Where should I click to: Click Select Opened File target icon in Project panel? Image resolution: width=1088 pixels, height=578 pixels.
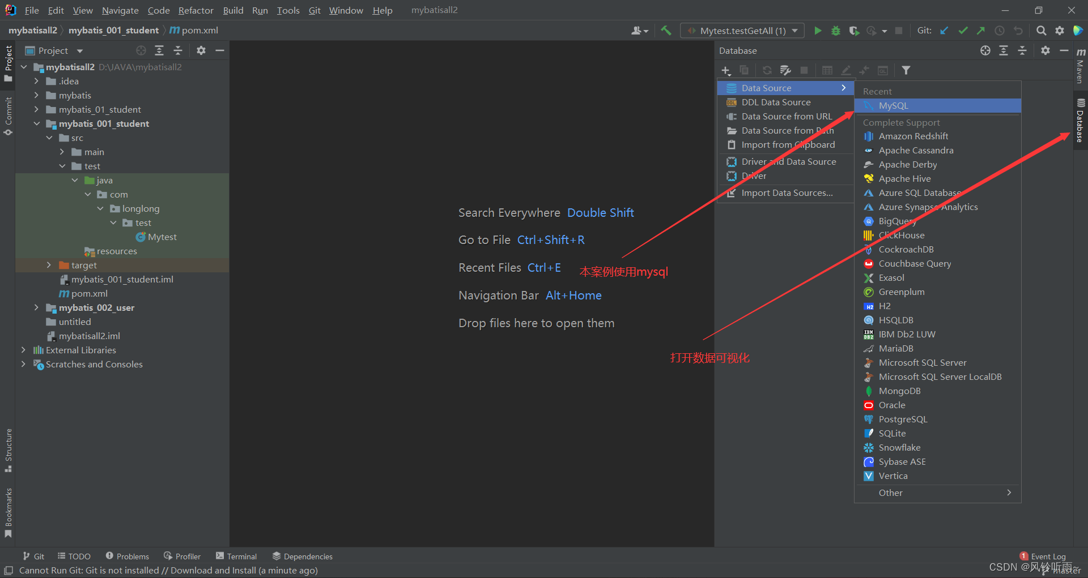click(x=141, y=50)
